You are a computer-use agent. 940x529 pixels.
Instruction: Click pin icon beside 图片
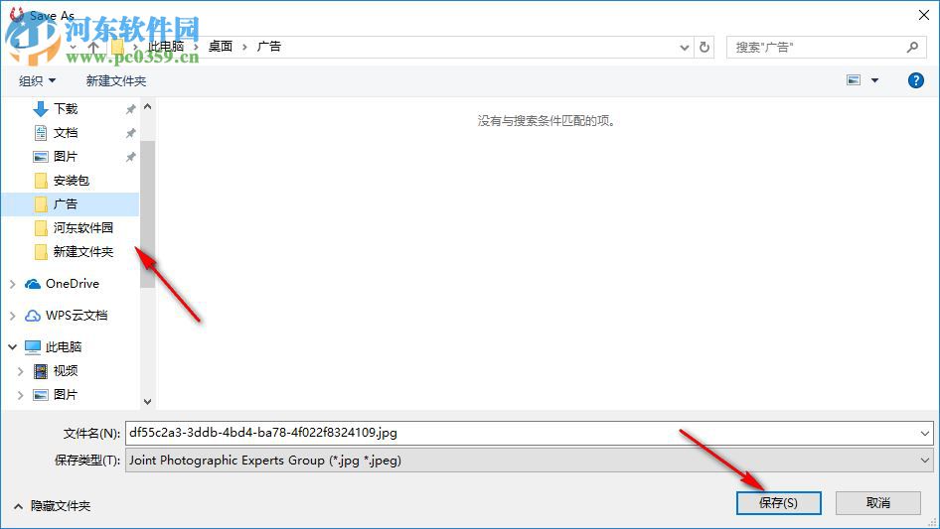(130, 157)
